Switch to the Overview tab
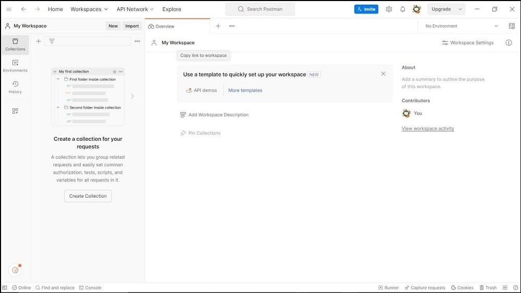 click(x=178, y=26)
